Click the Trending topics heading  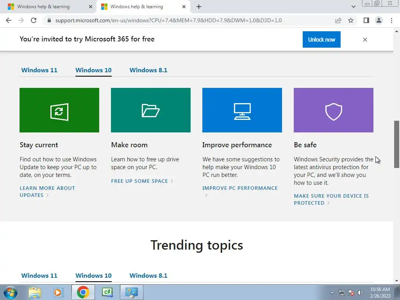coord(197,245)
